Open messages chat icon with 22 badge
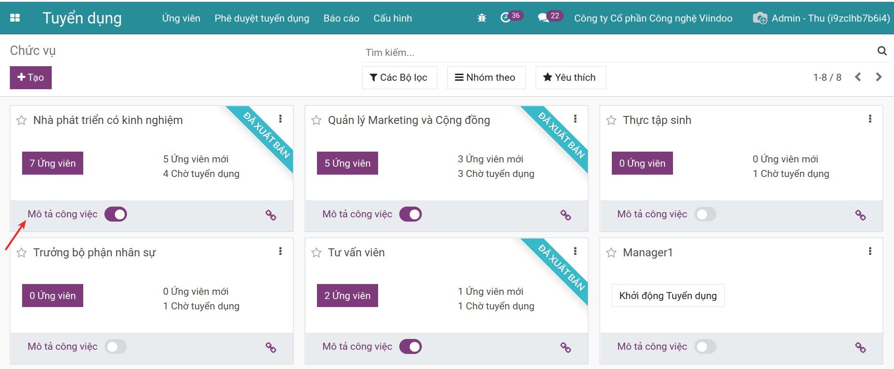 [x=543, y=18]
